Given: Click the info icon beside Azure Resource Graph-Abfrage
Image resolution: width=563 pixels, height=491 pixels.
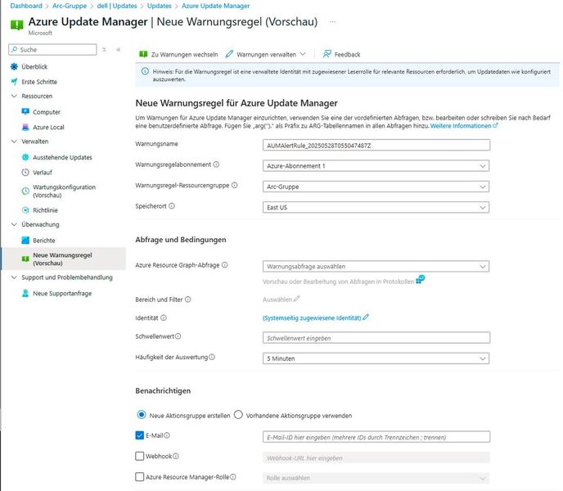Looking at the screenshot, I should click(x=225, y=265).
